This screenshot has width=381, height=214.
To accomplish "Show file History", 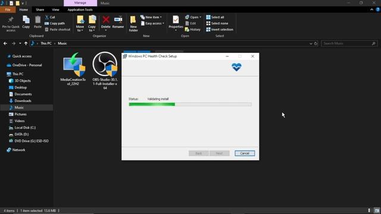I will pos(193,29).
